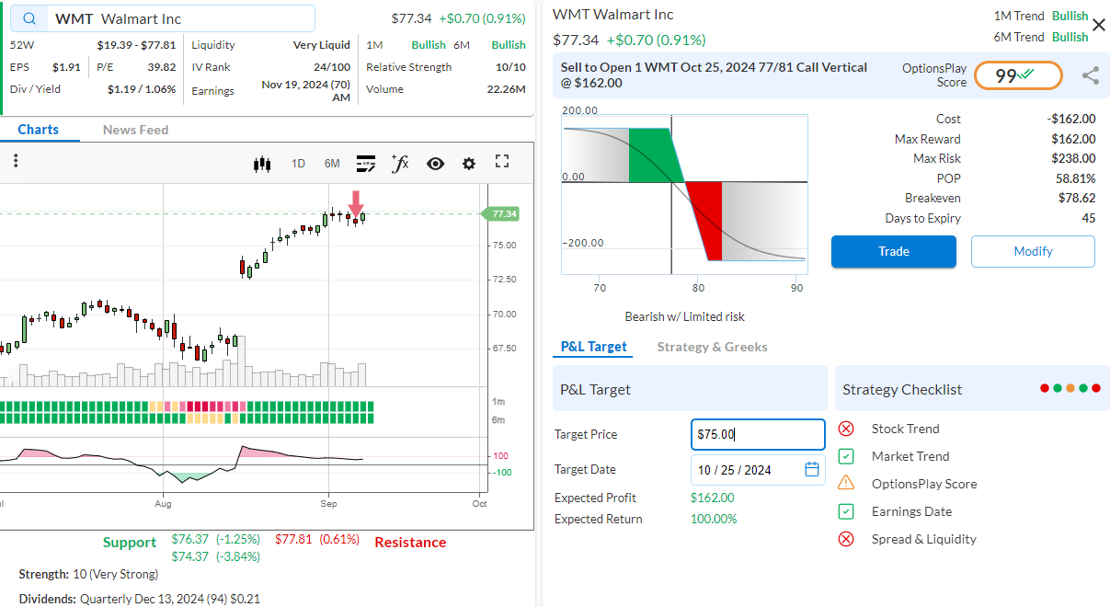Image resolution: width=1110 pixels, height=607 pixels.
Task: Edit the Target Price input field
Action: [x=758, y=435]
